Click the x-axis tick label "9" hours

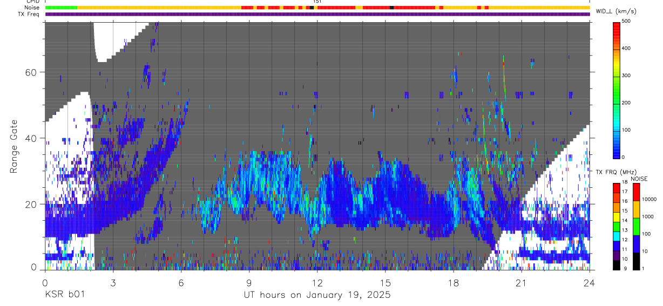click(249, 283)
